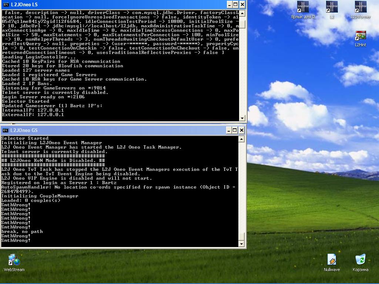Screen dimensions: 379x284
Task: Select the L2 desktop shortcut icon
Action: [332, 10]
